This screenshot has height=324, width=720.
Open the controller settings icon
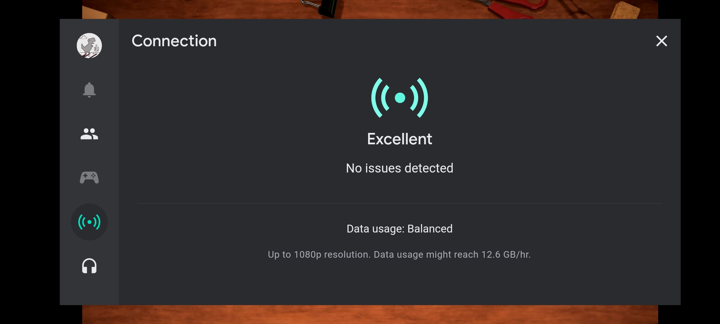(89, 178)
